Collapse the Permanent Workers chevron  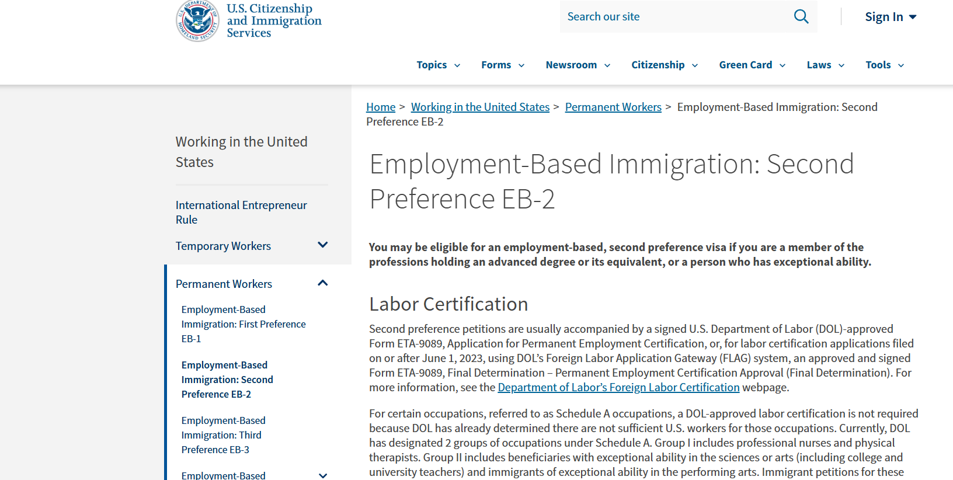click(322, 283)
